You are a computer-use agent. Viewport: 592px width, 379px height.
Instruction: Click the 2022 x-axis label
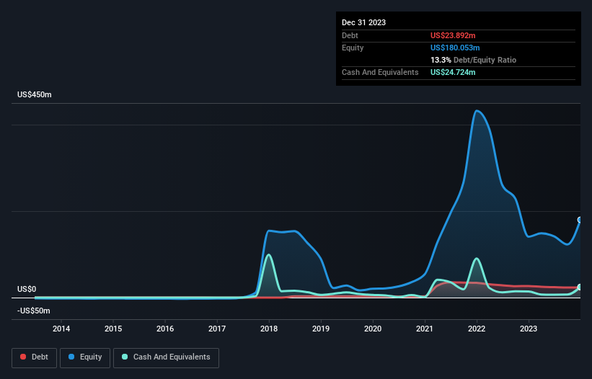(x=477, y=329)
